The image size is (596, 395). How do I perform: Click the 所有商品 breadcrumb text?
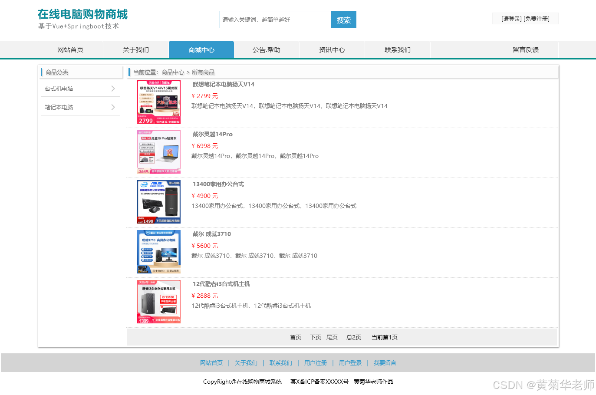click(203, 72)
